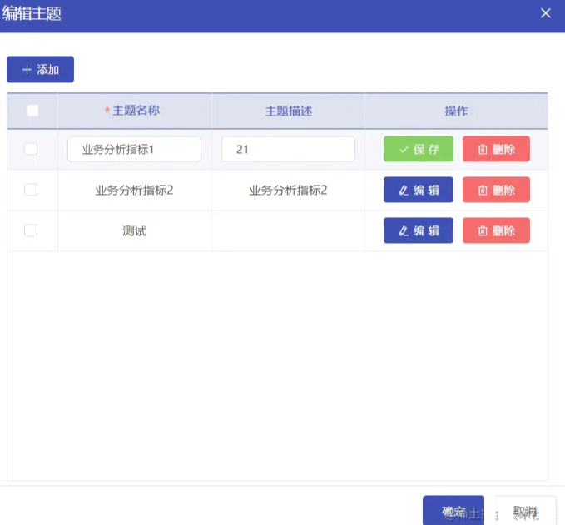
Task: Click the 主题描述 column header
Action: [288, 111]
